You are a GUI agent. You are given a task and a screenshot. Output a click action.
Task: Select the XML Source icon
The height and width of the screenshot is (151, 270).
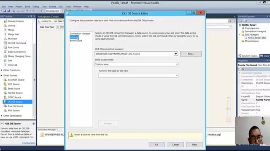pyautogui.click(x=5, y=110)
